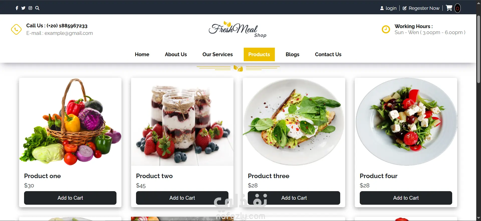Screen dimensions: 481x221
Task: Open the Instagram icon link
Action: click(x=30, y=8)
